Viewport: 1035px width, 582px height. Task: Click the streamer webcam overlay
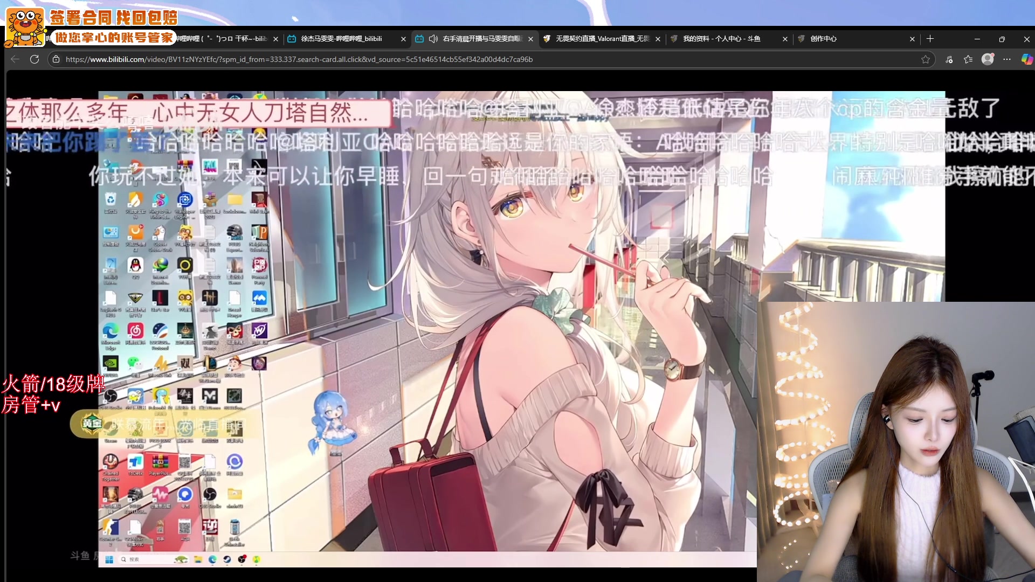point(896,442)
